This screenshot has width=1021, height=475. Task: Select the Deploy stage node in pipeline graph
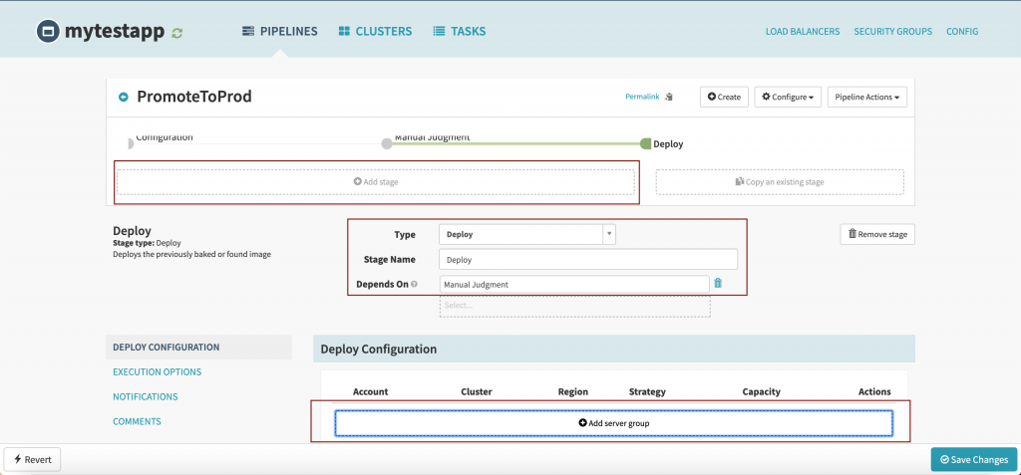(646, 143)
